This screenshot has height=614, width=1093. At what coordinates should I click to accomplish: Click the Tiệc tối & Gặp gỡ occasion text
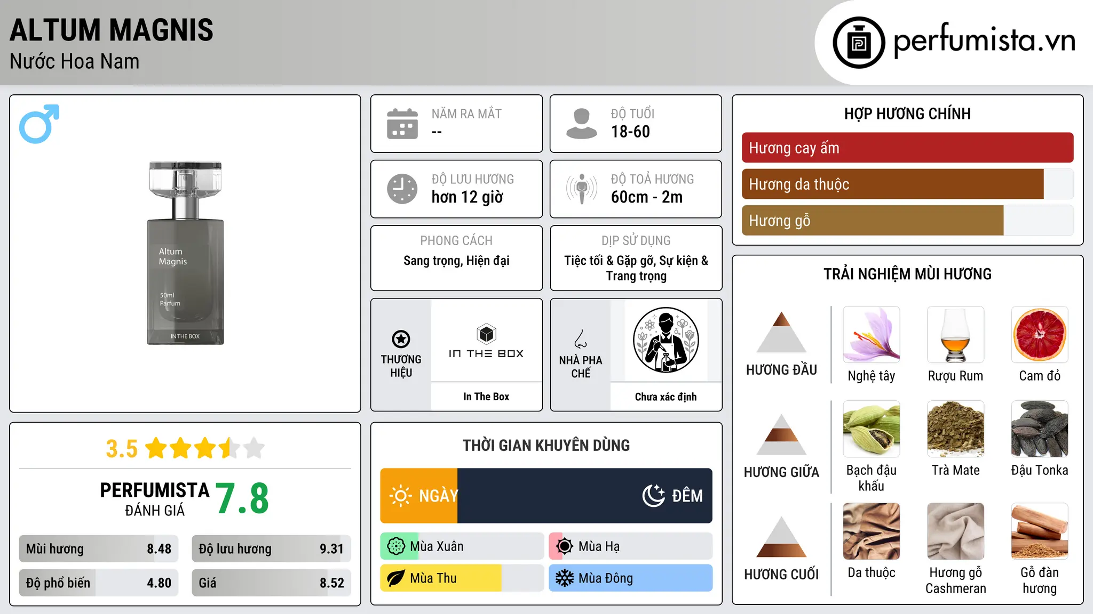[636, 268]
